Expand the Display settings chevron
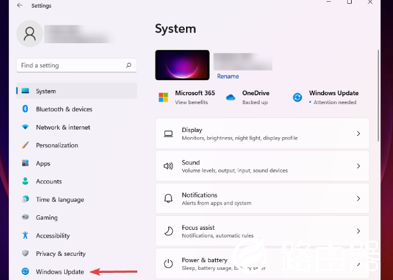 point(359,133)
